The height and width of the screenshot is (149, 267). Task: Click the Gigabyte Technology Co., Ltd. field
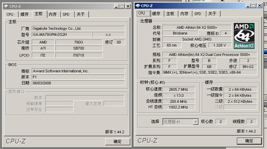pyautogui.click(x=78, y=28)
